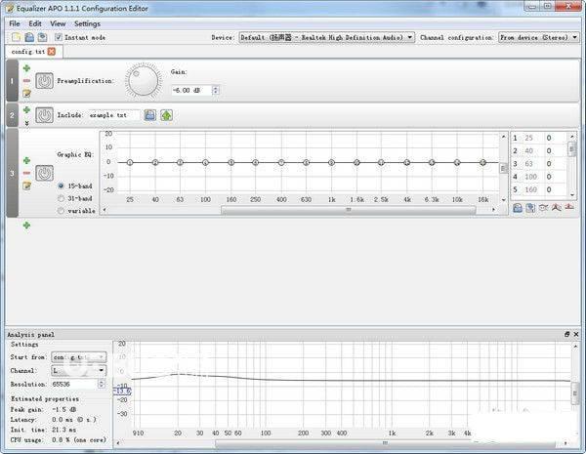Image resolution: width=586 pixels, height=454 pixels.
Task: Select band table row 3 frequency 63
Action: click(528, 164)
